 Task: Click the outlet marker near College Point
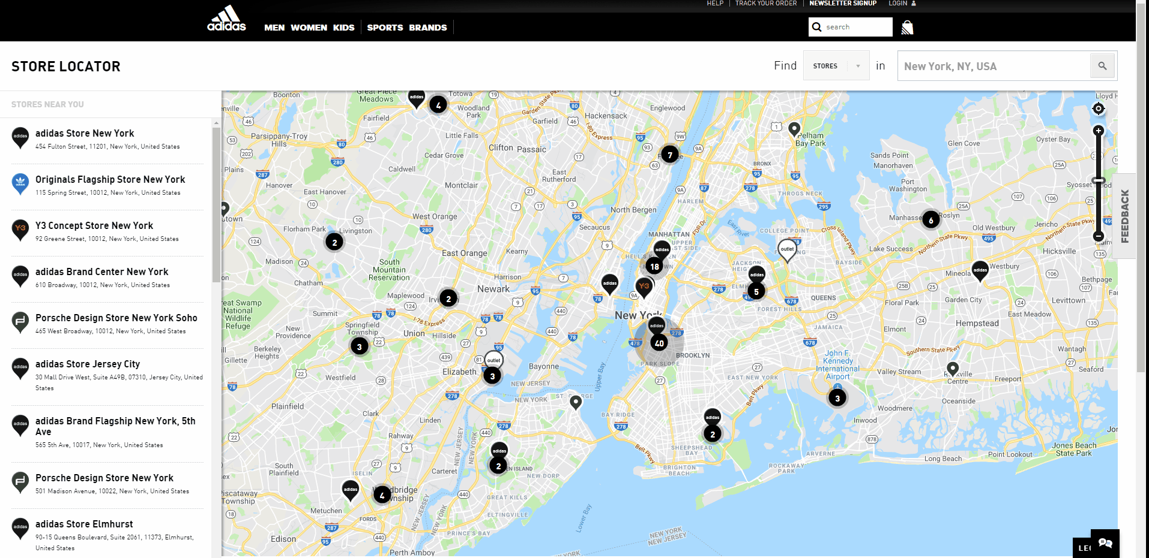[x=787, y=251]
